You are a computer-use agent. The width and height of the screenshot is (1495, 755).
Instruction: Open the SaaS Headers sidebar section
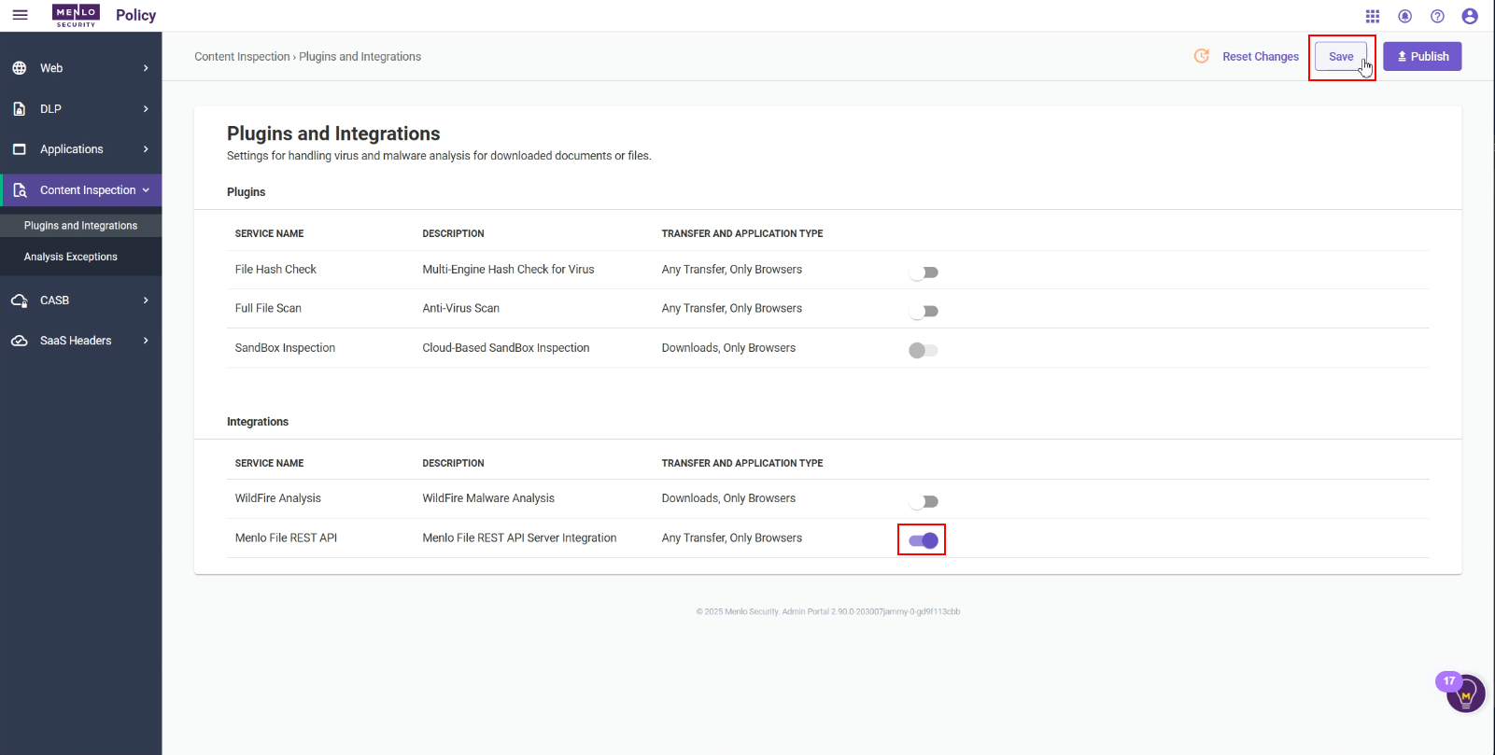80,341
